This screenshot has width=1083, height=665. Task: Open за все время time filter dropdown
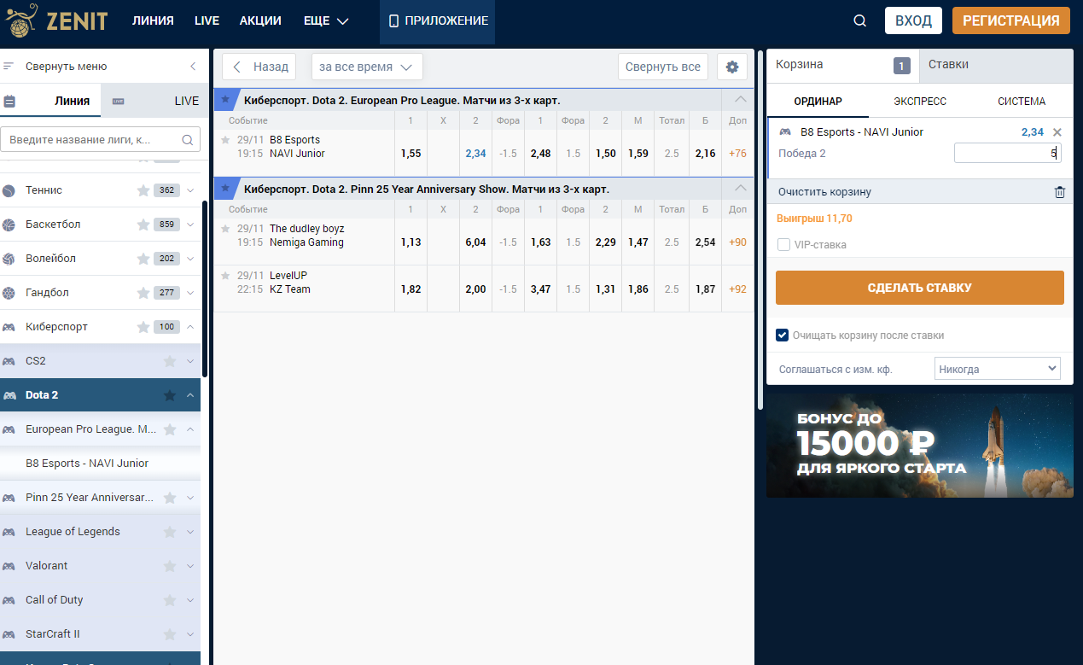pyautogui.click(x=367, y=67)
